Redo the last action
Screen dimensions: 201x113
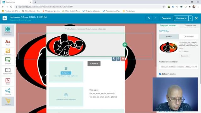155,18
